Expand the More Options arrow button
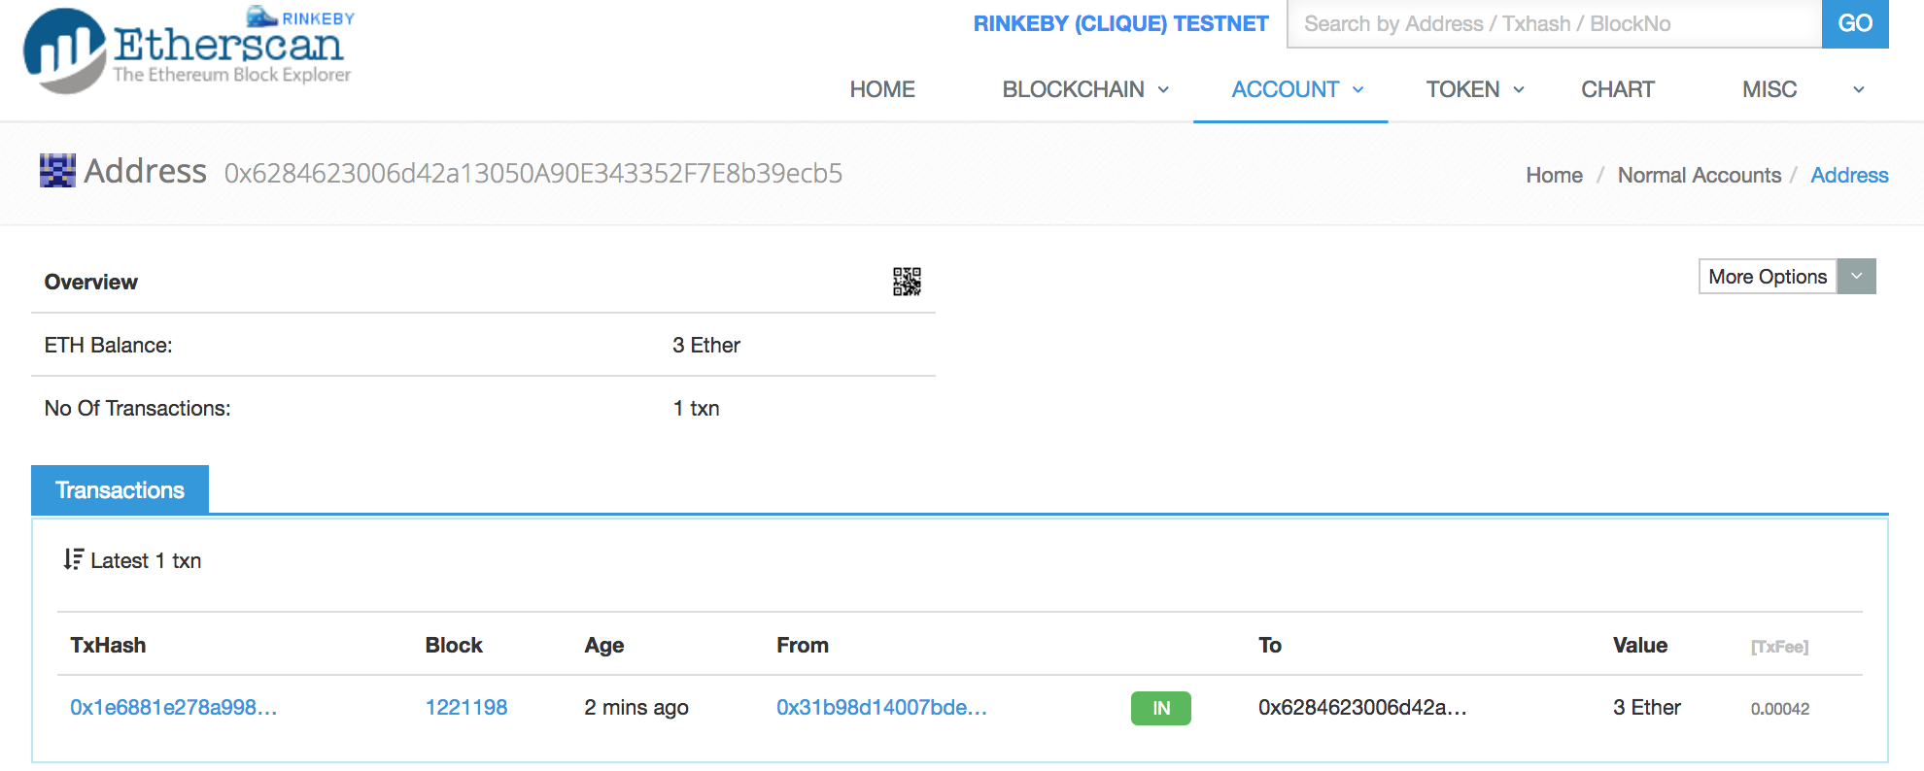 [x=1856, y=277]
